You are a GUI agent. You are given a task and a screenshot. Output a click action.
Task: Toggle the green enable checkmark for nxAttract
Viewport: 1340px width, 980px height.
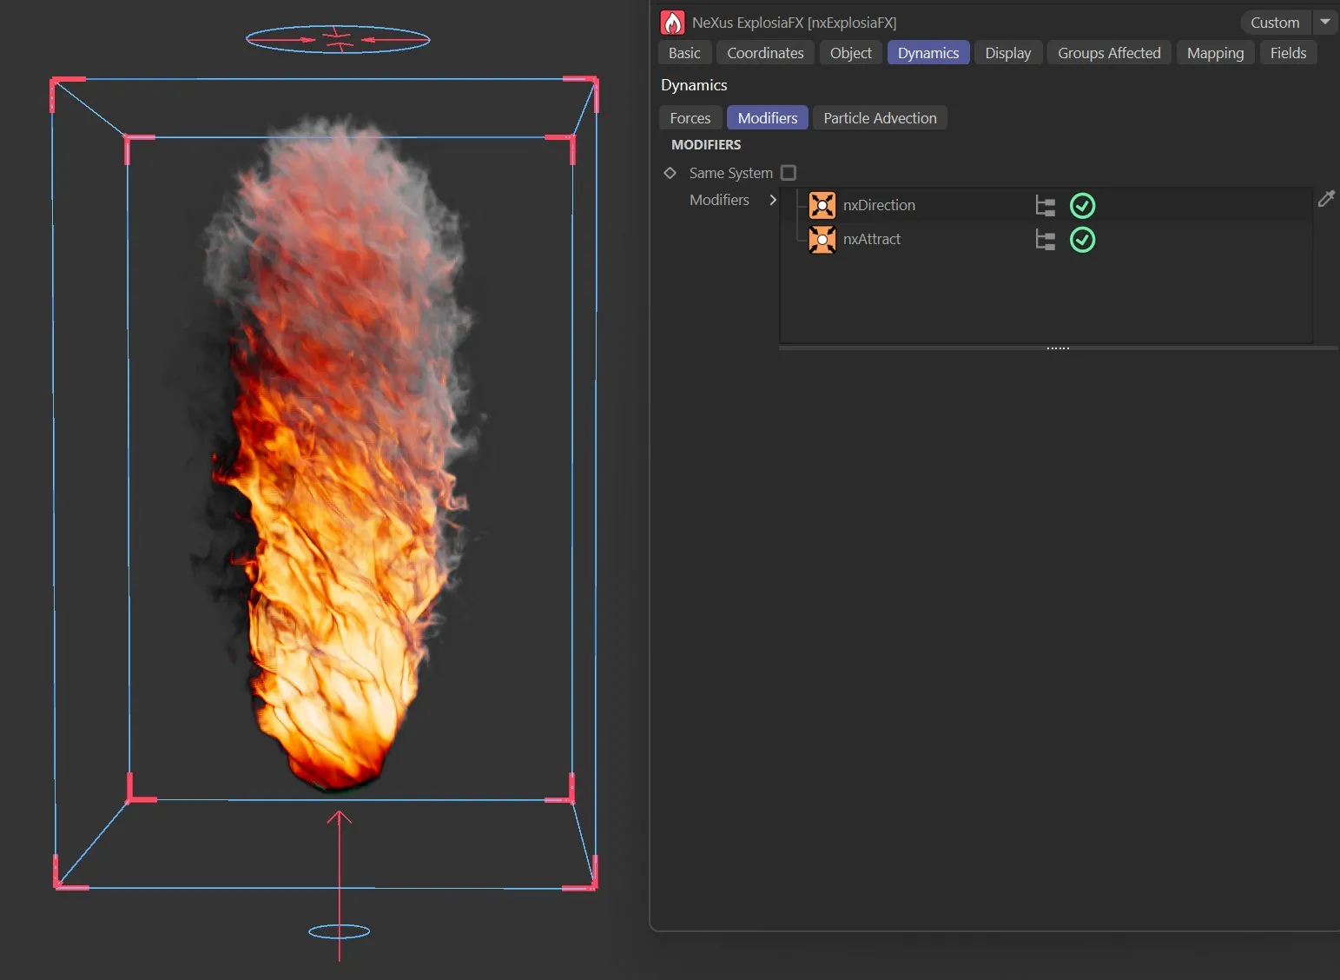pyautogui.click(x=1082, y=240)
